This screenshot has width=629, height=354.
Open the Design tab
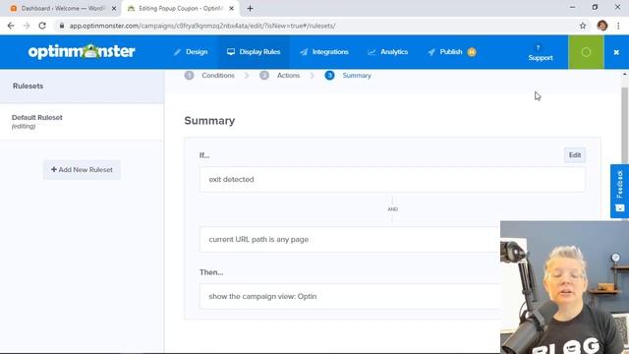[x=191, y=52]
